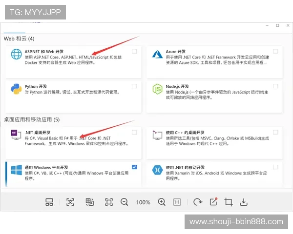Minimize the image viewer window

click(267, 25)
